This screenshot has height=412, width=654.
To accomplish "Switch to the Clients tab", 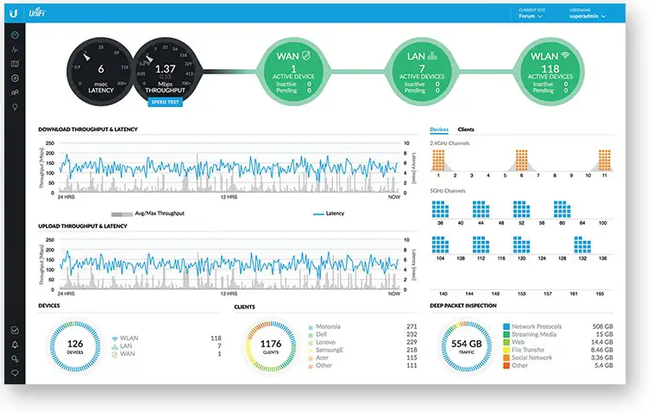I will (x=466, y=130).
